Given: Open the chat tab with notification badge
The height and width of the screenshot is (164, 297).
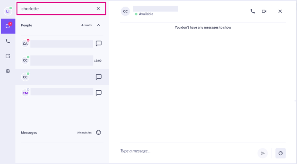Looking at the screenshot, I should [8, 26].
